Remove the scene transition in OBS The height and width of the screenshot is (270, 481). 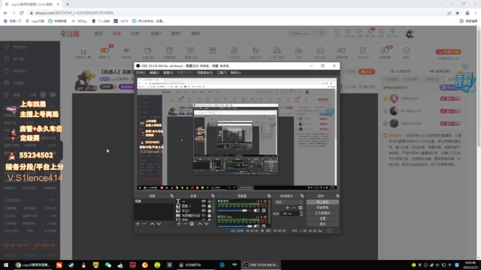(x=294, y=208)
